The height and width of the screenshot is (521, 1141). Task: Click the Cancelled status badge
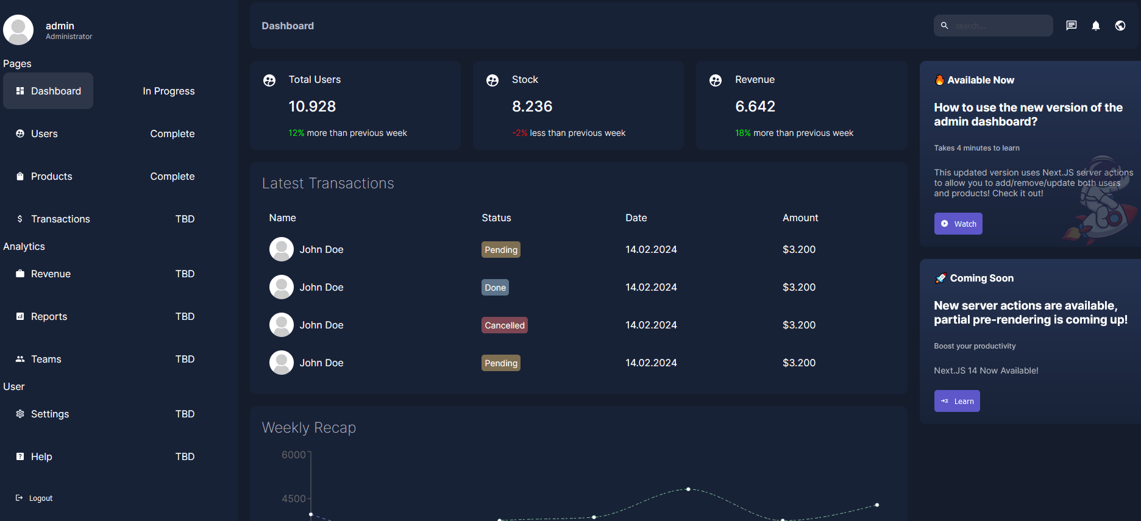pos(504,325)
